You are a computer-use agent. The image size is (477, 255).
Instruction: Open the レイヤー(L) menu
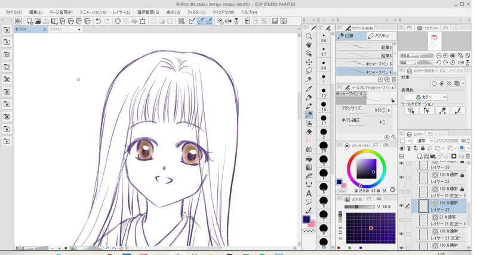tap(121, 13)
